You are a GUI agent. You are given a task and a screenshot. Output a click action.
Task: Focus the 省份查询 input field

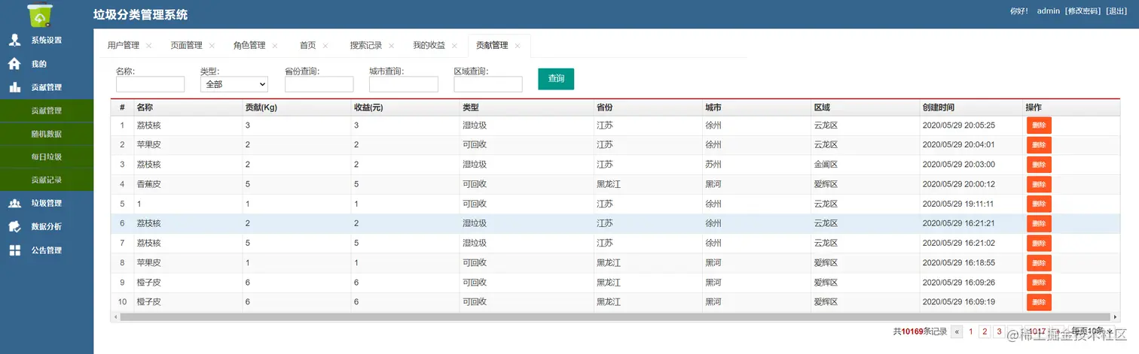click(x=319, y=84)
